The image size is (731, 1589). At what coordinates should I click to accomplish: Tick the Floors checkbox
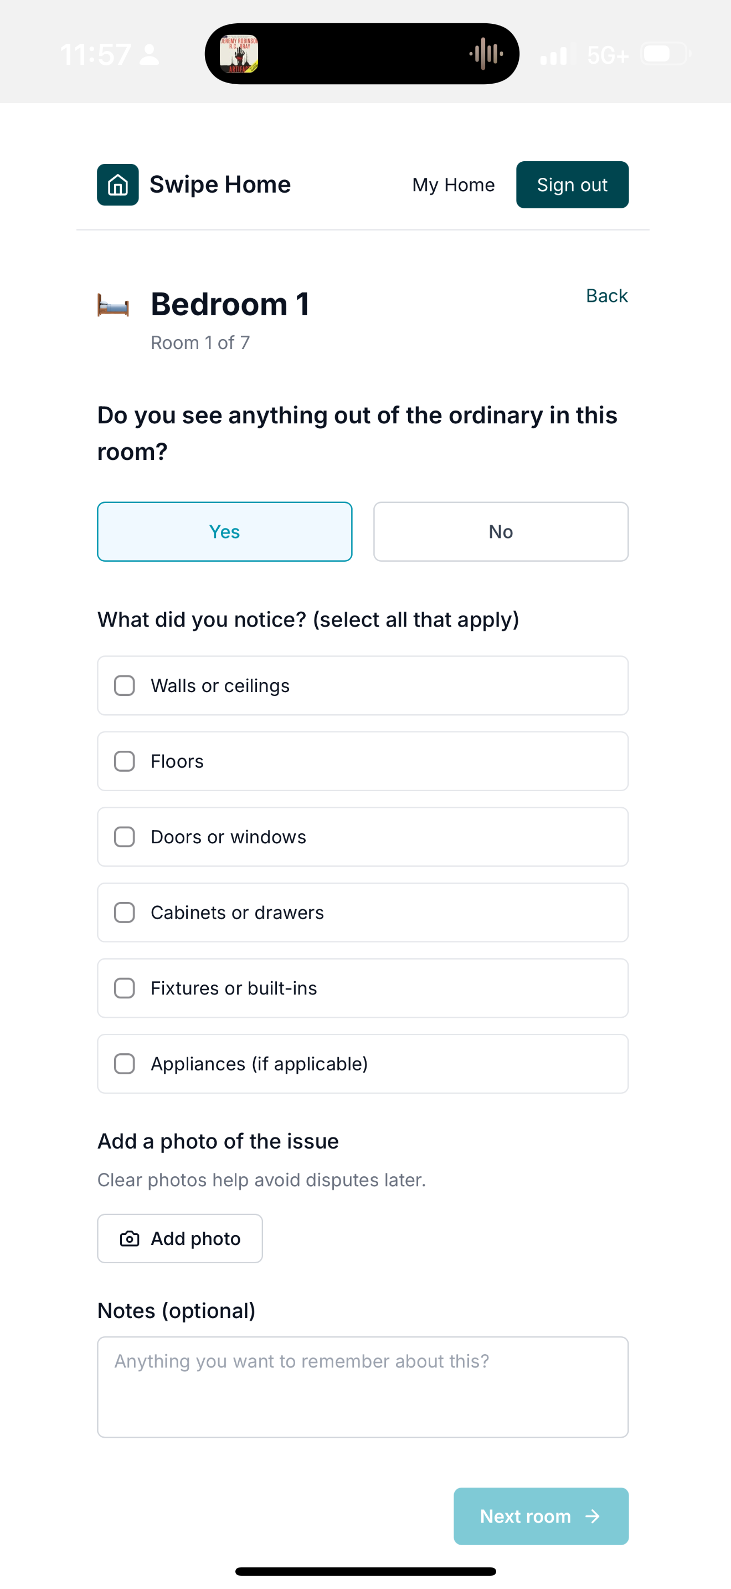point(125,761)
